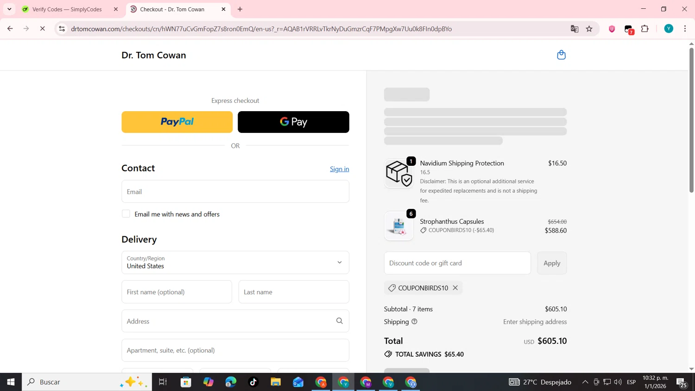The width and height of the screenshot is (695, 391).
Task: Open TikTok from taskbar
Action: tap(253, 382)
